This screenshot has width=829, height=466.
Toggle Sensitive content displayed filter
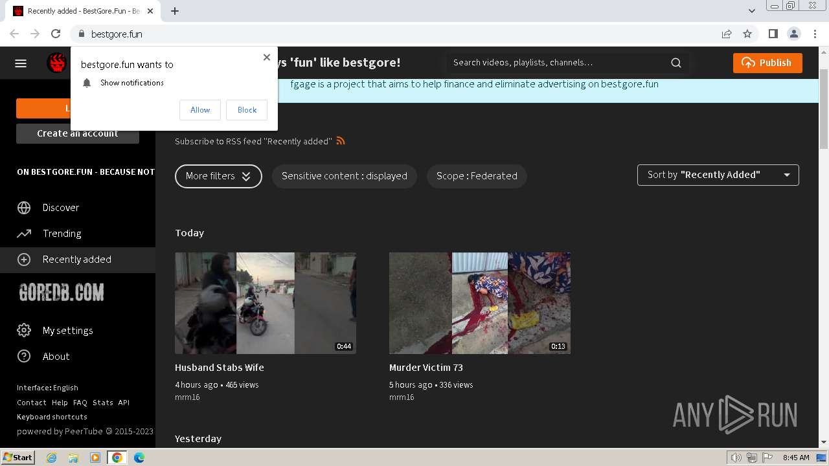click(x=345, y=176)
